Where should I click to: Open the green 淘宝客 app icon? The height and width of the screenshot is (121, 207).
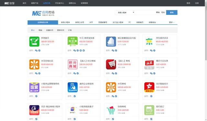(72, 42)
